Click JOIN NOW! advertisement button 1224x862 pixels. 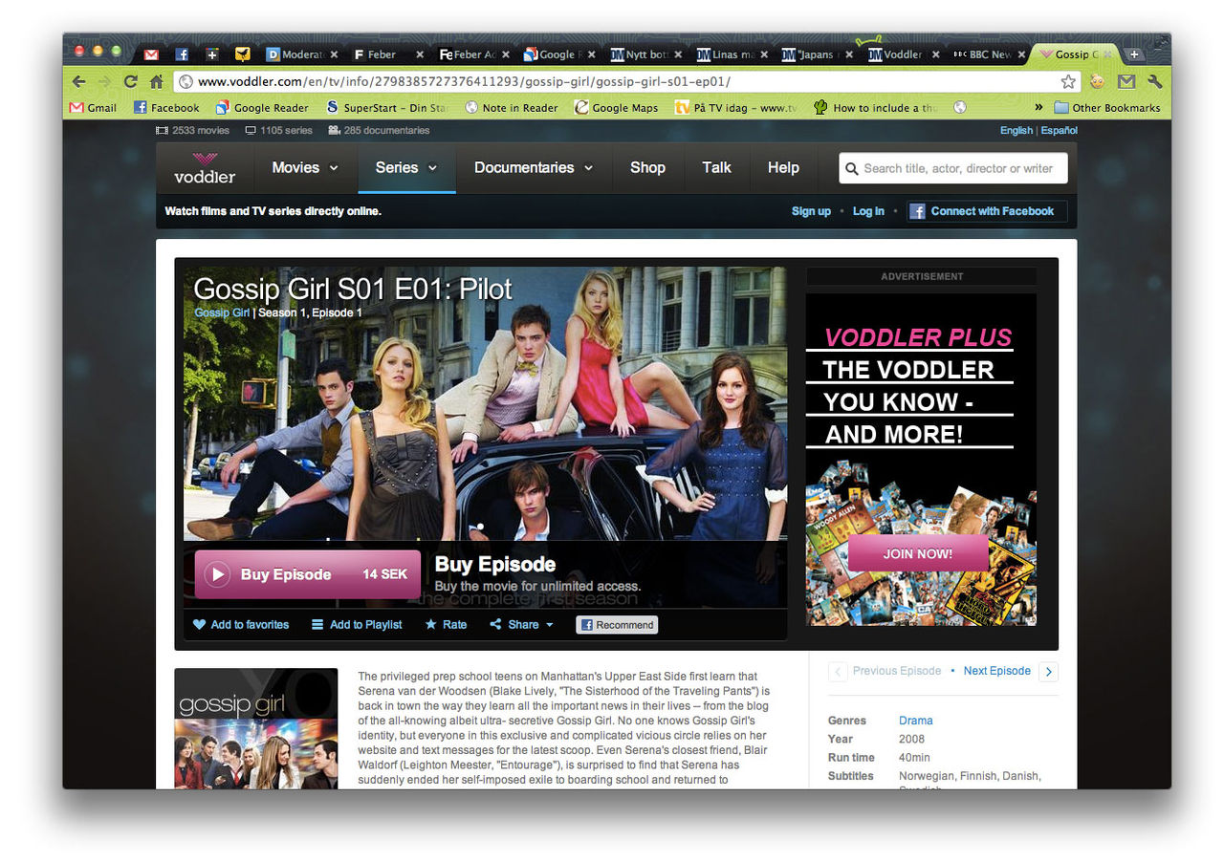[x=918, y=553]
